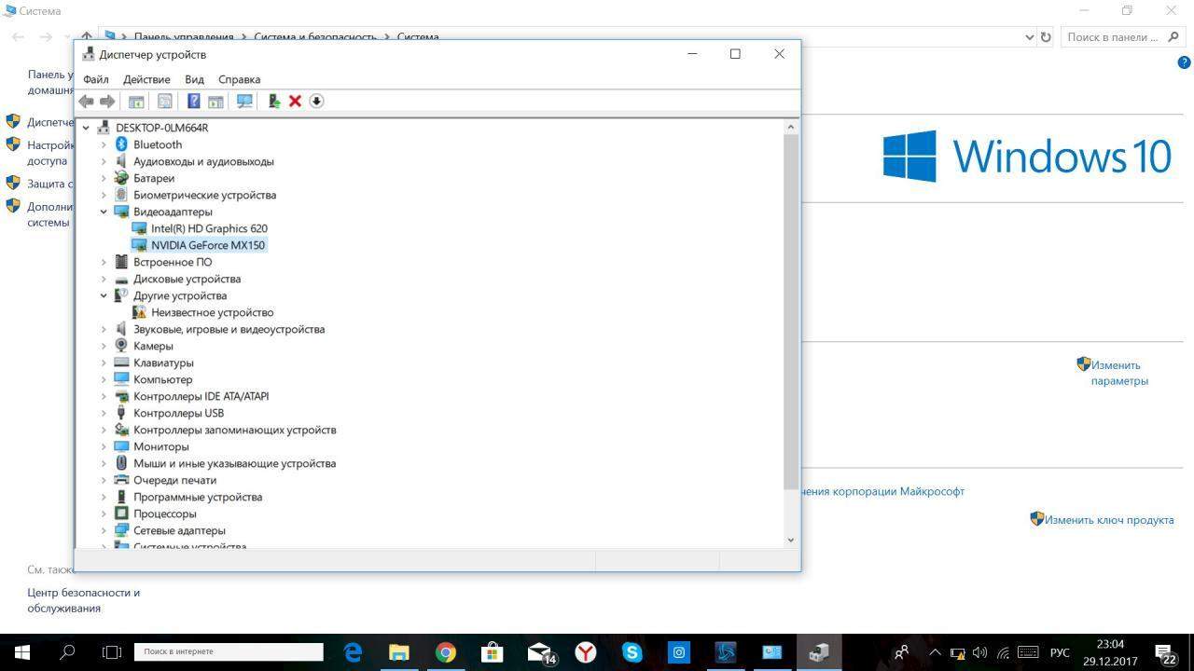Click the Update driver icon with green arrow
This screenshot has height=671, width=1194.
tap(274, 101)
